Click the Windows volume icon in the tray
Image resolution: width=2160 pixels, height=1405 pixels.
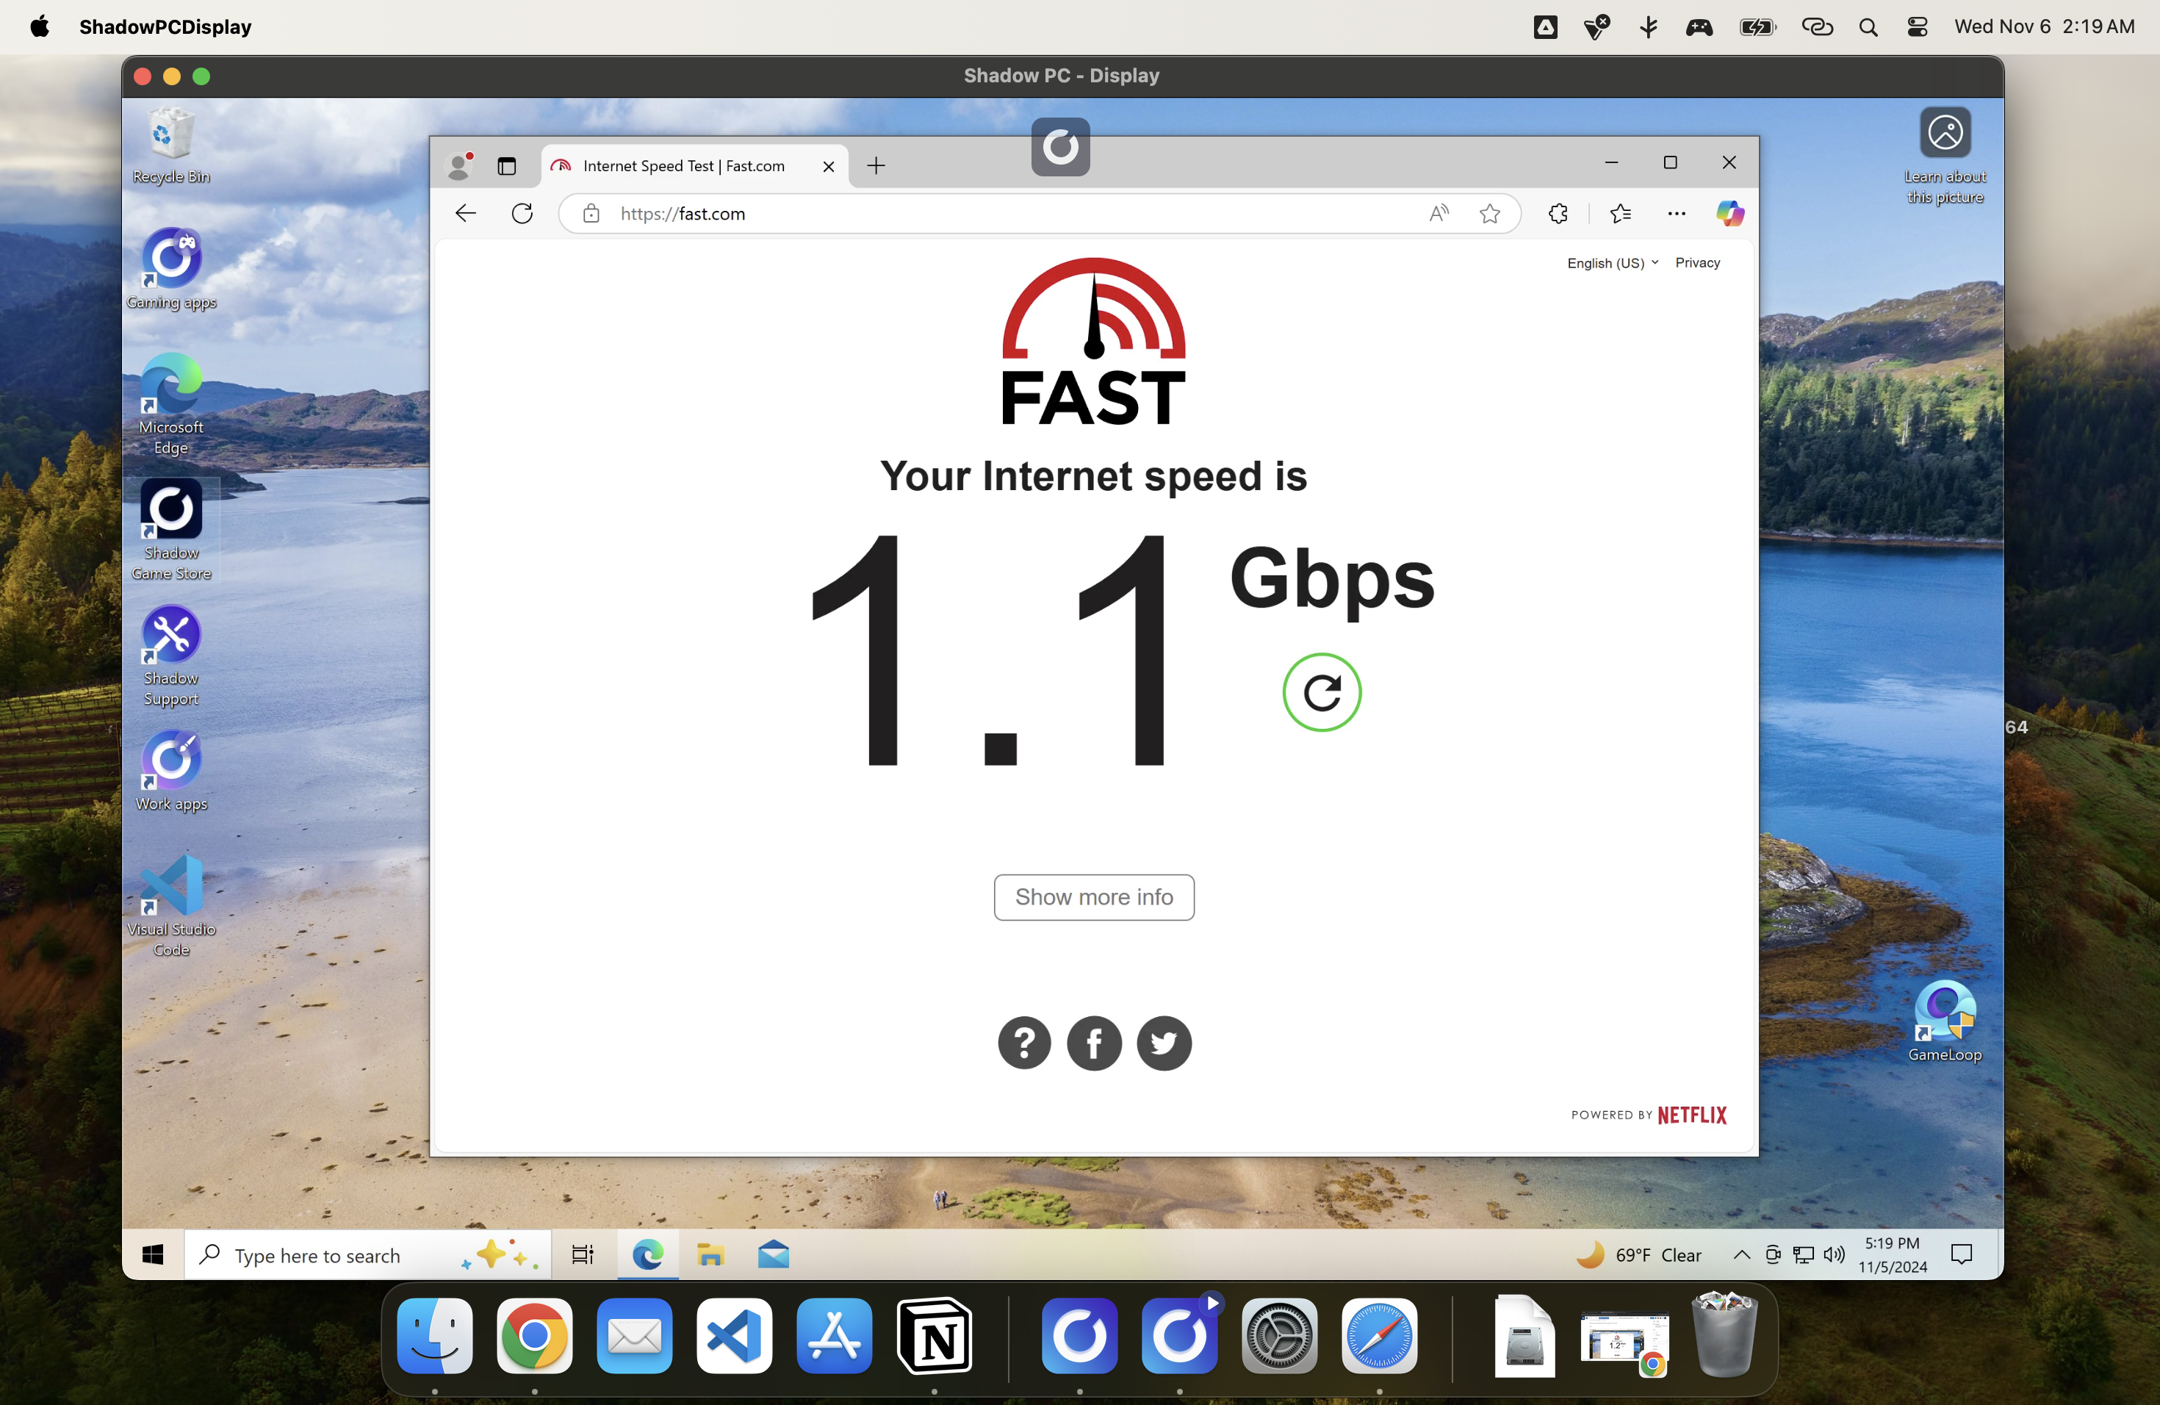(x=1835, y=1254)
